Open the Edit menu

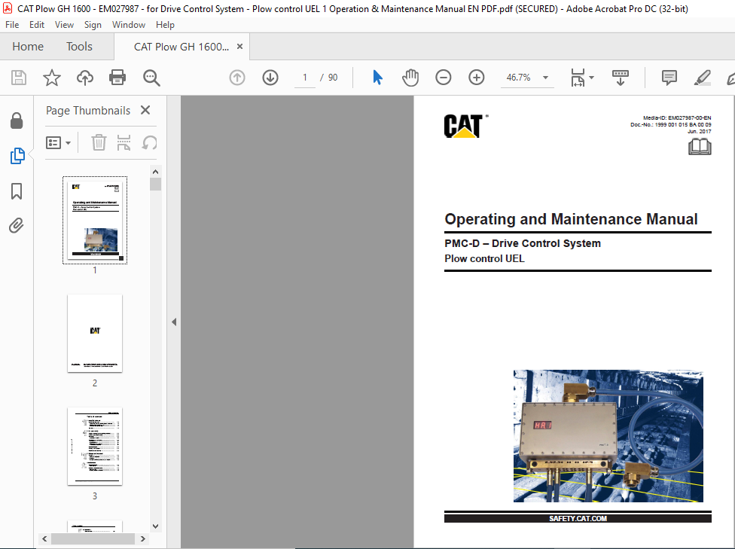(x=37, y=25)
